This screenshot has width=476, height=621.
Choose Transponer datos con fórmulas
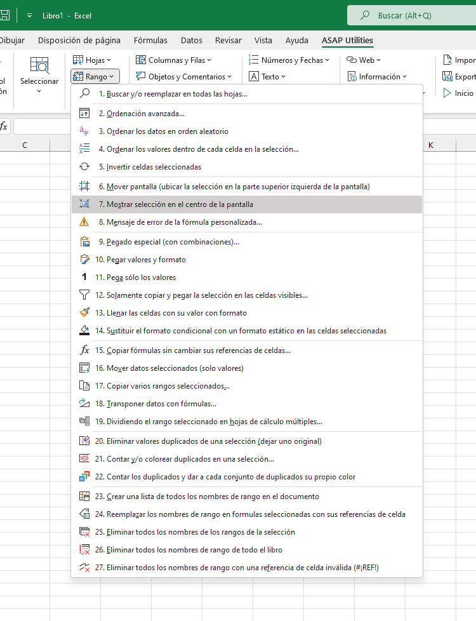(x=247, y=404)
